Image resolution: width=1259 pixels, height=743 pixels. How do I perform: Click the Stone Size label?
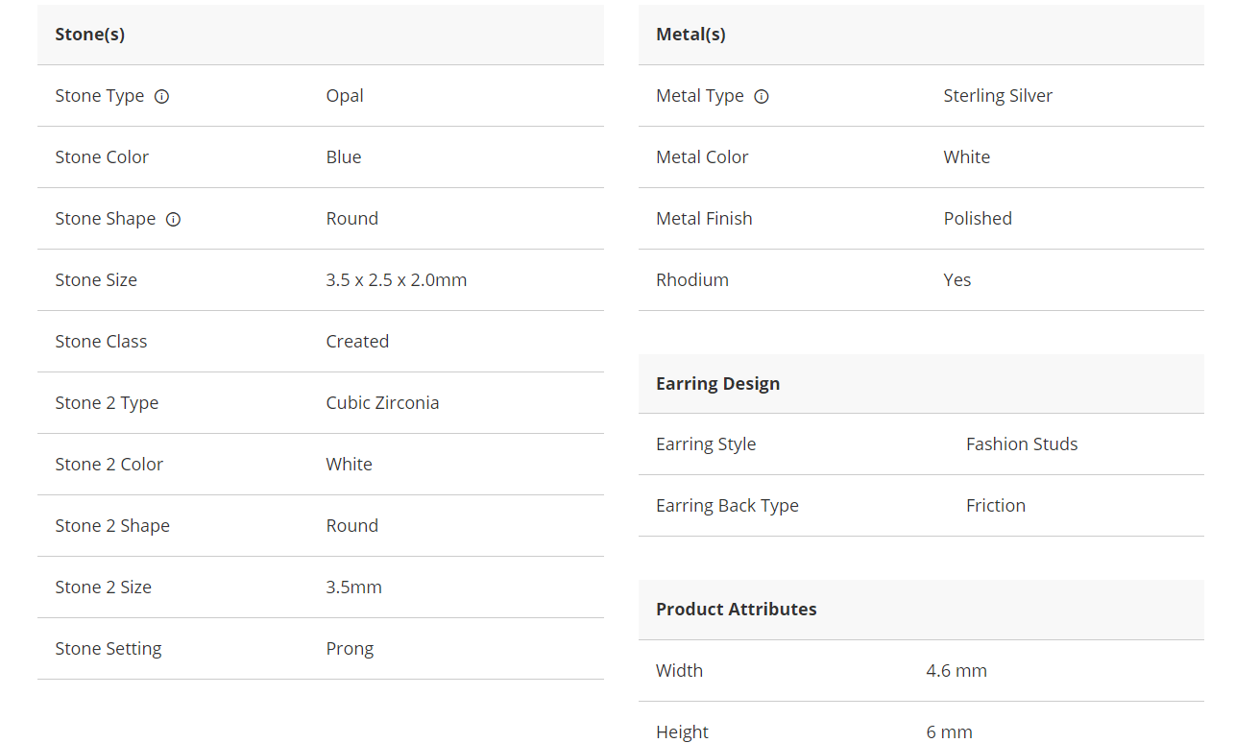[x=96, y=280]
